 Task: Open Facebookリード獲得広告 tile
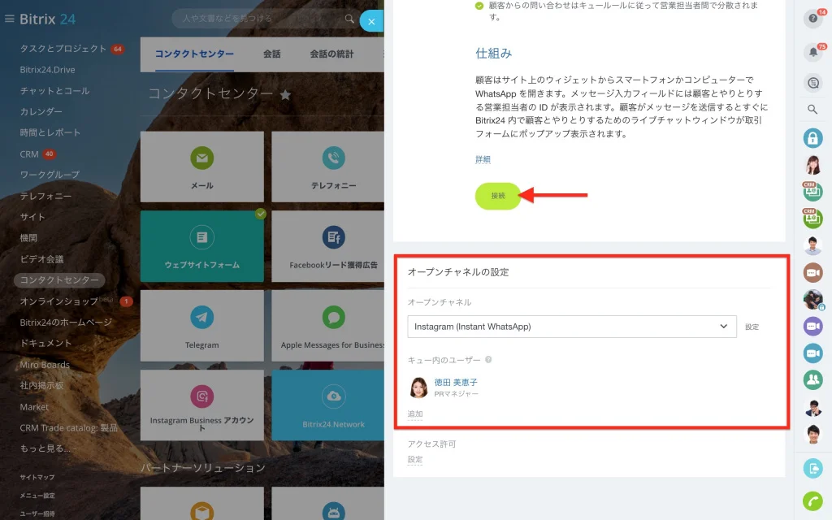click(x=328, y=246)
